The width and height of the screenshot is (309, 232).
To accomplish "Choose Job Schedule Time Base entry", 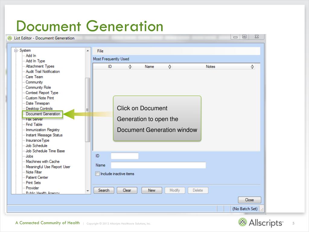I will [x=45, y=151].
